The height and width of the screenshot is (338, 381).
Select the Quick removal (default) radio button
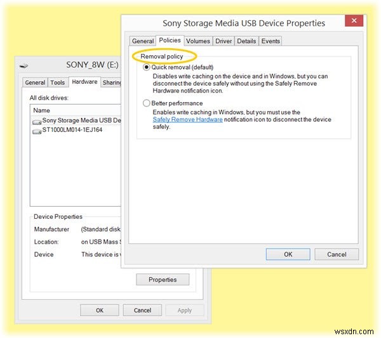point(146,67)
